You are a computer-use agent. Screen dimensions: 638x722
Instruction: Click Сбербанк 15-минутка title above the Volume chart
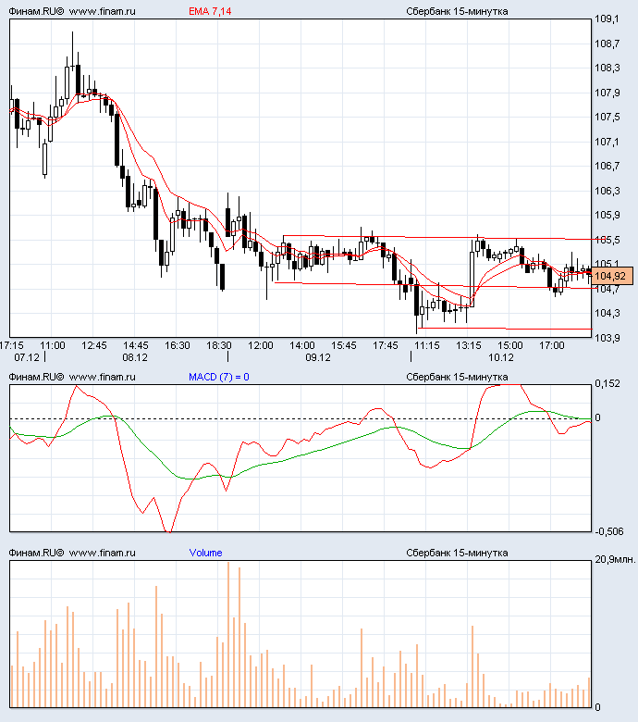pyautogui.click(x=457, y=553)
